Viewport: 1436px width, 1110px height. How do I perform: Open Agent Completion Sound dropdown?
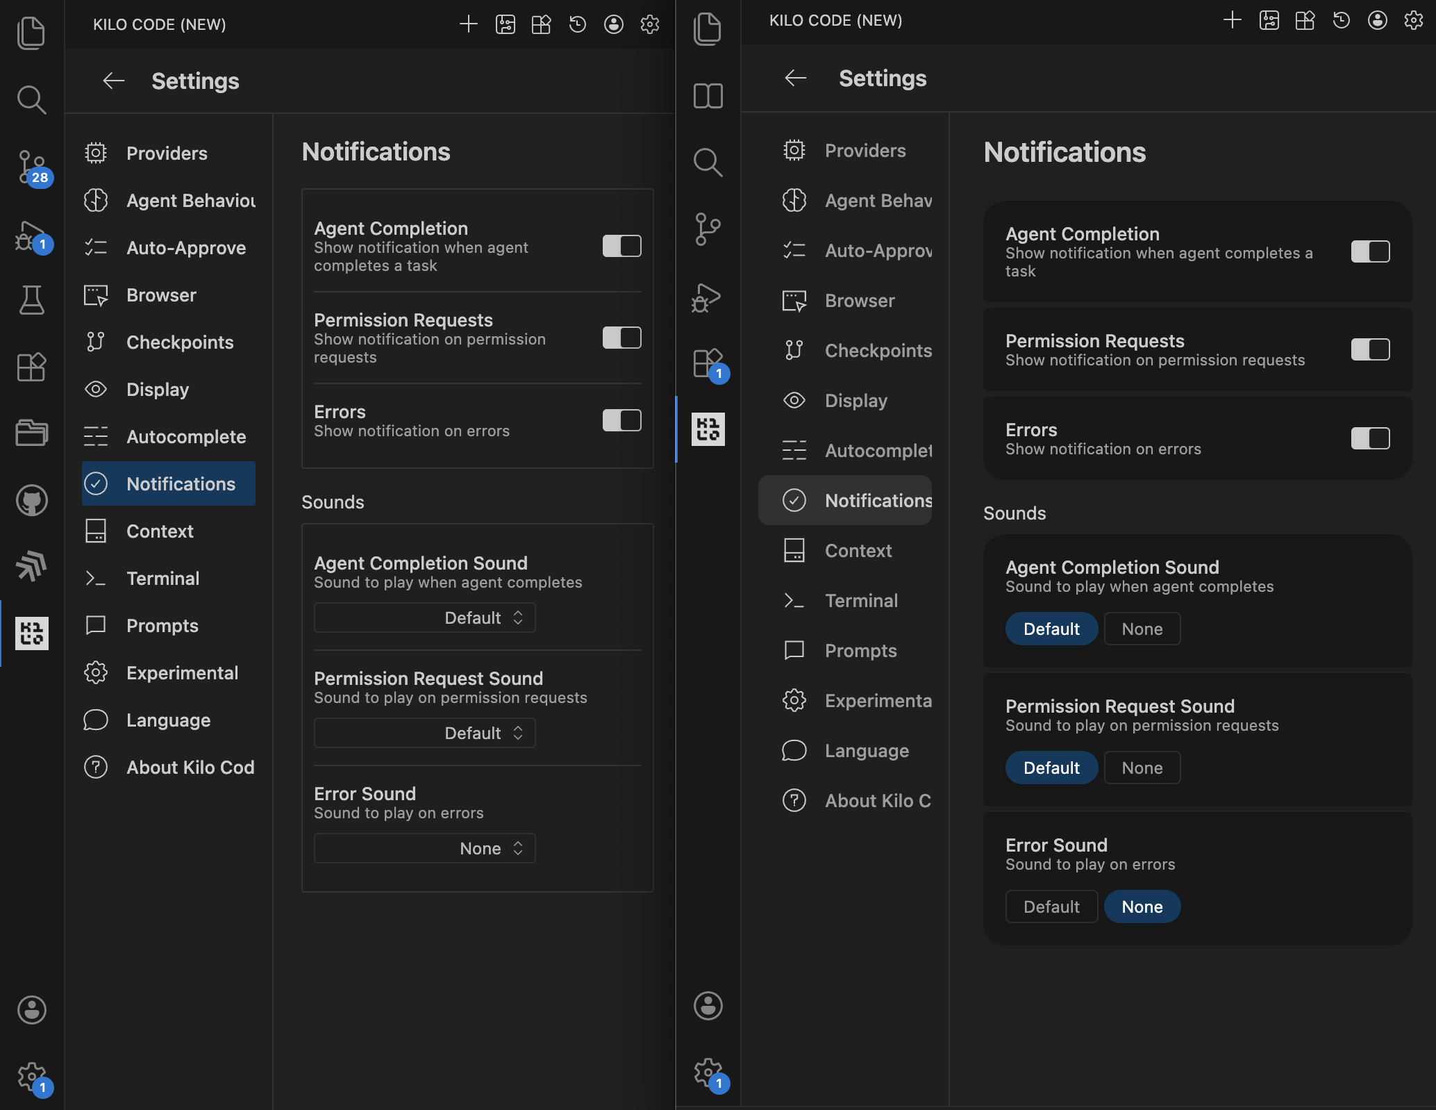point(424,618)
